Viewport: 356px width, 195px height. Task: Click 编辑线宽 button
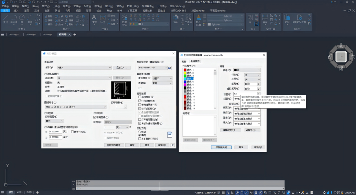pos(230,130)
